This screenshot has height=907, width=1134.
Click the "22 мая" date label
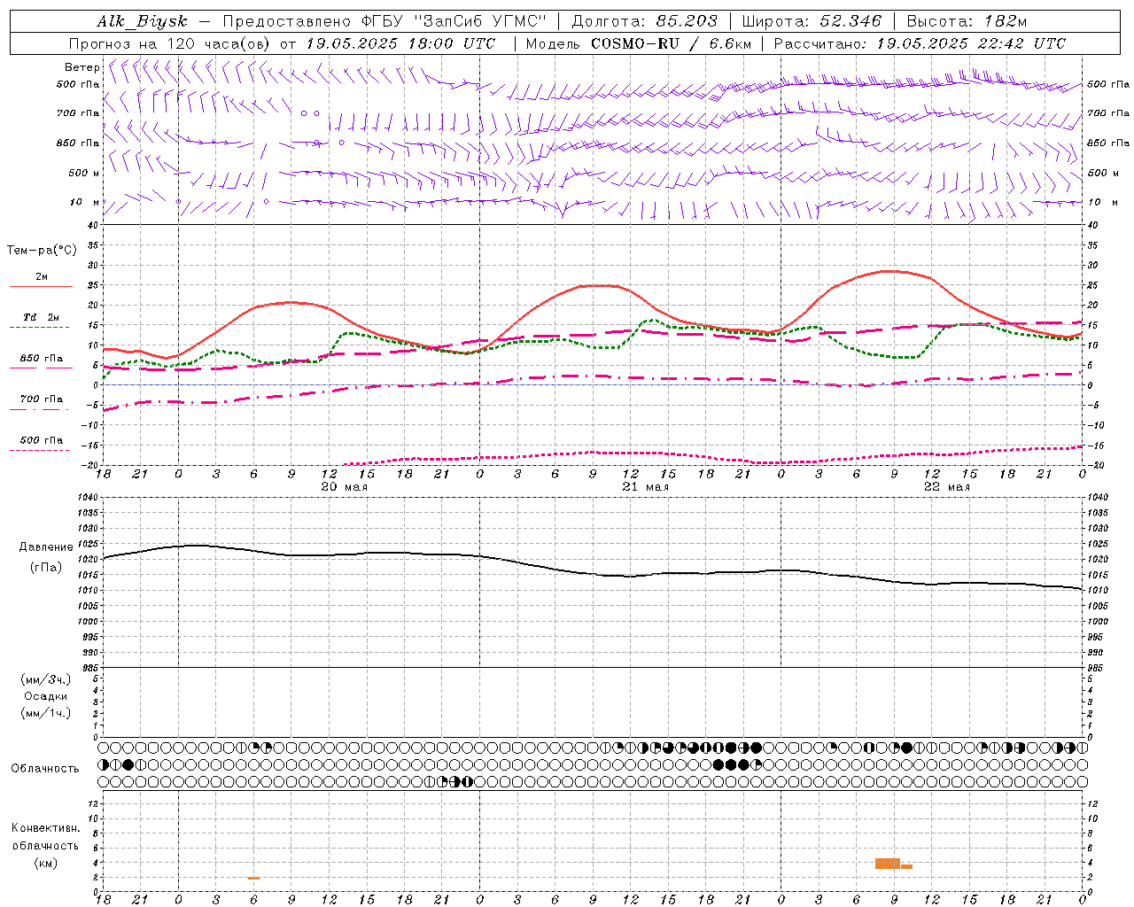pos(947,487)
